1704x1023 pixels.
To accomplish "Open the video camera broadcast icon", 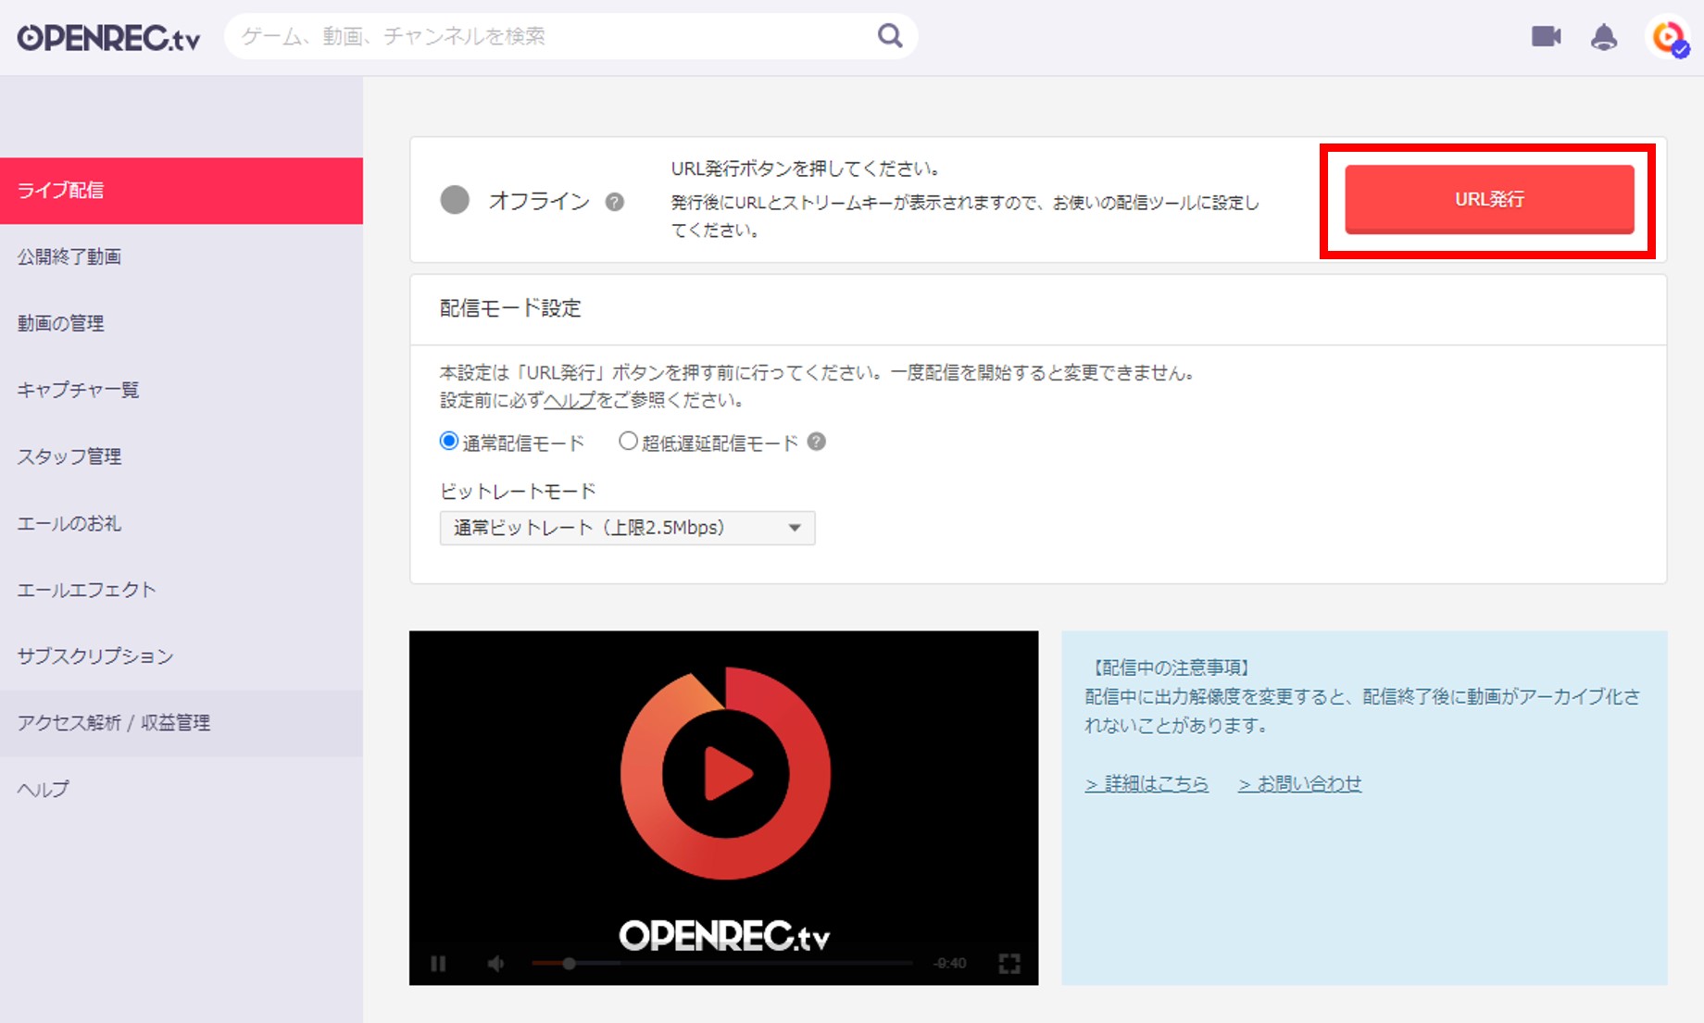I will (x=1546, y=37).
